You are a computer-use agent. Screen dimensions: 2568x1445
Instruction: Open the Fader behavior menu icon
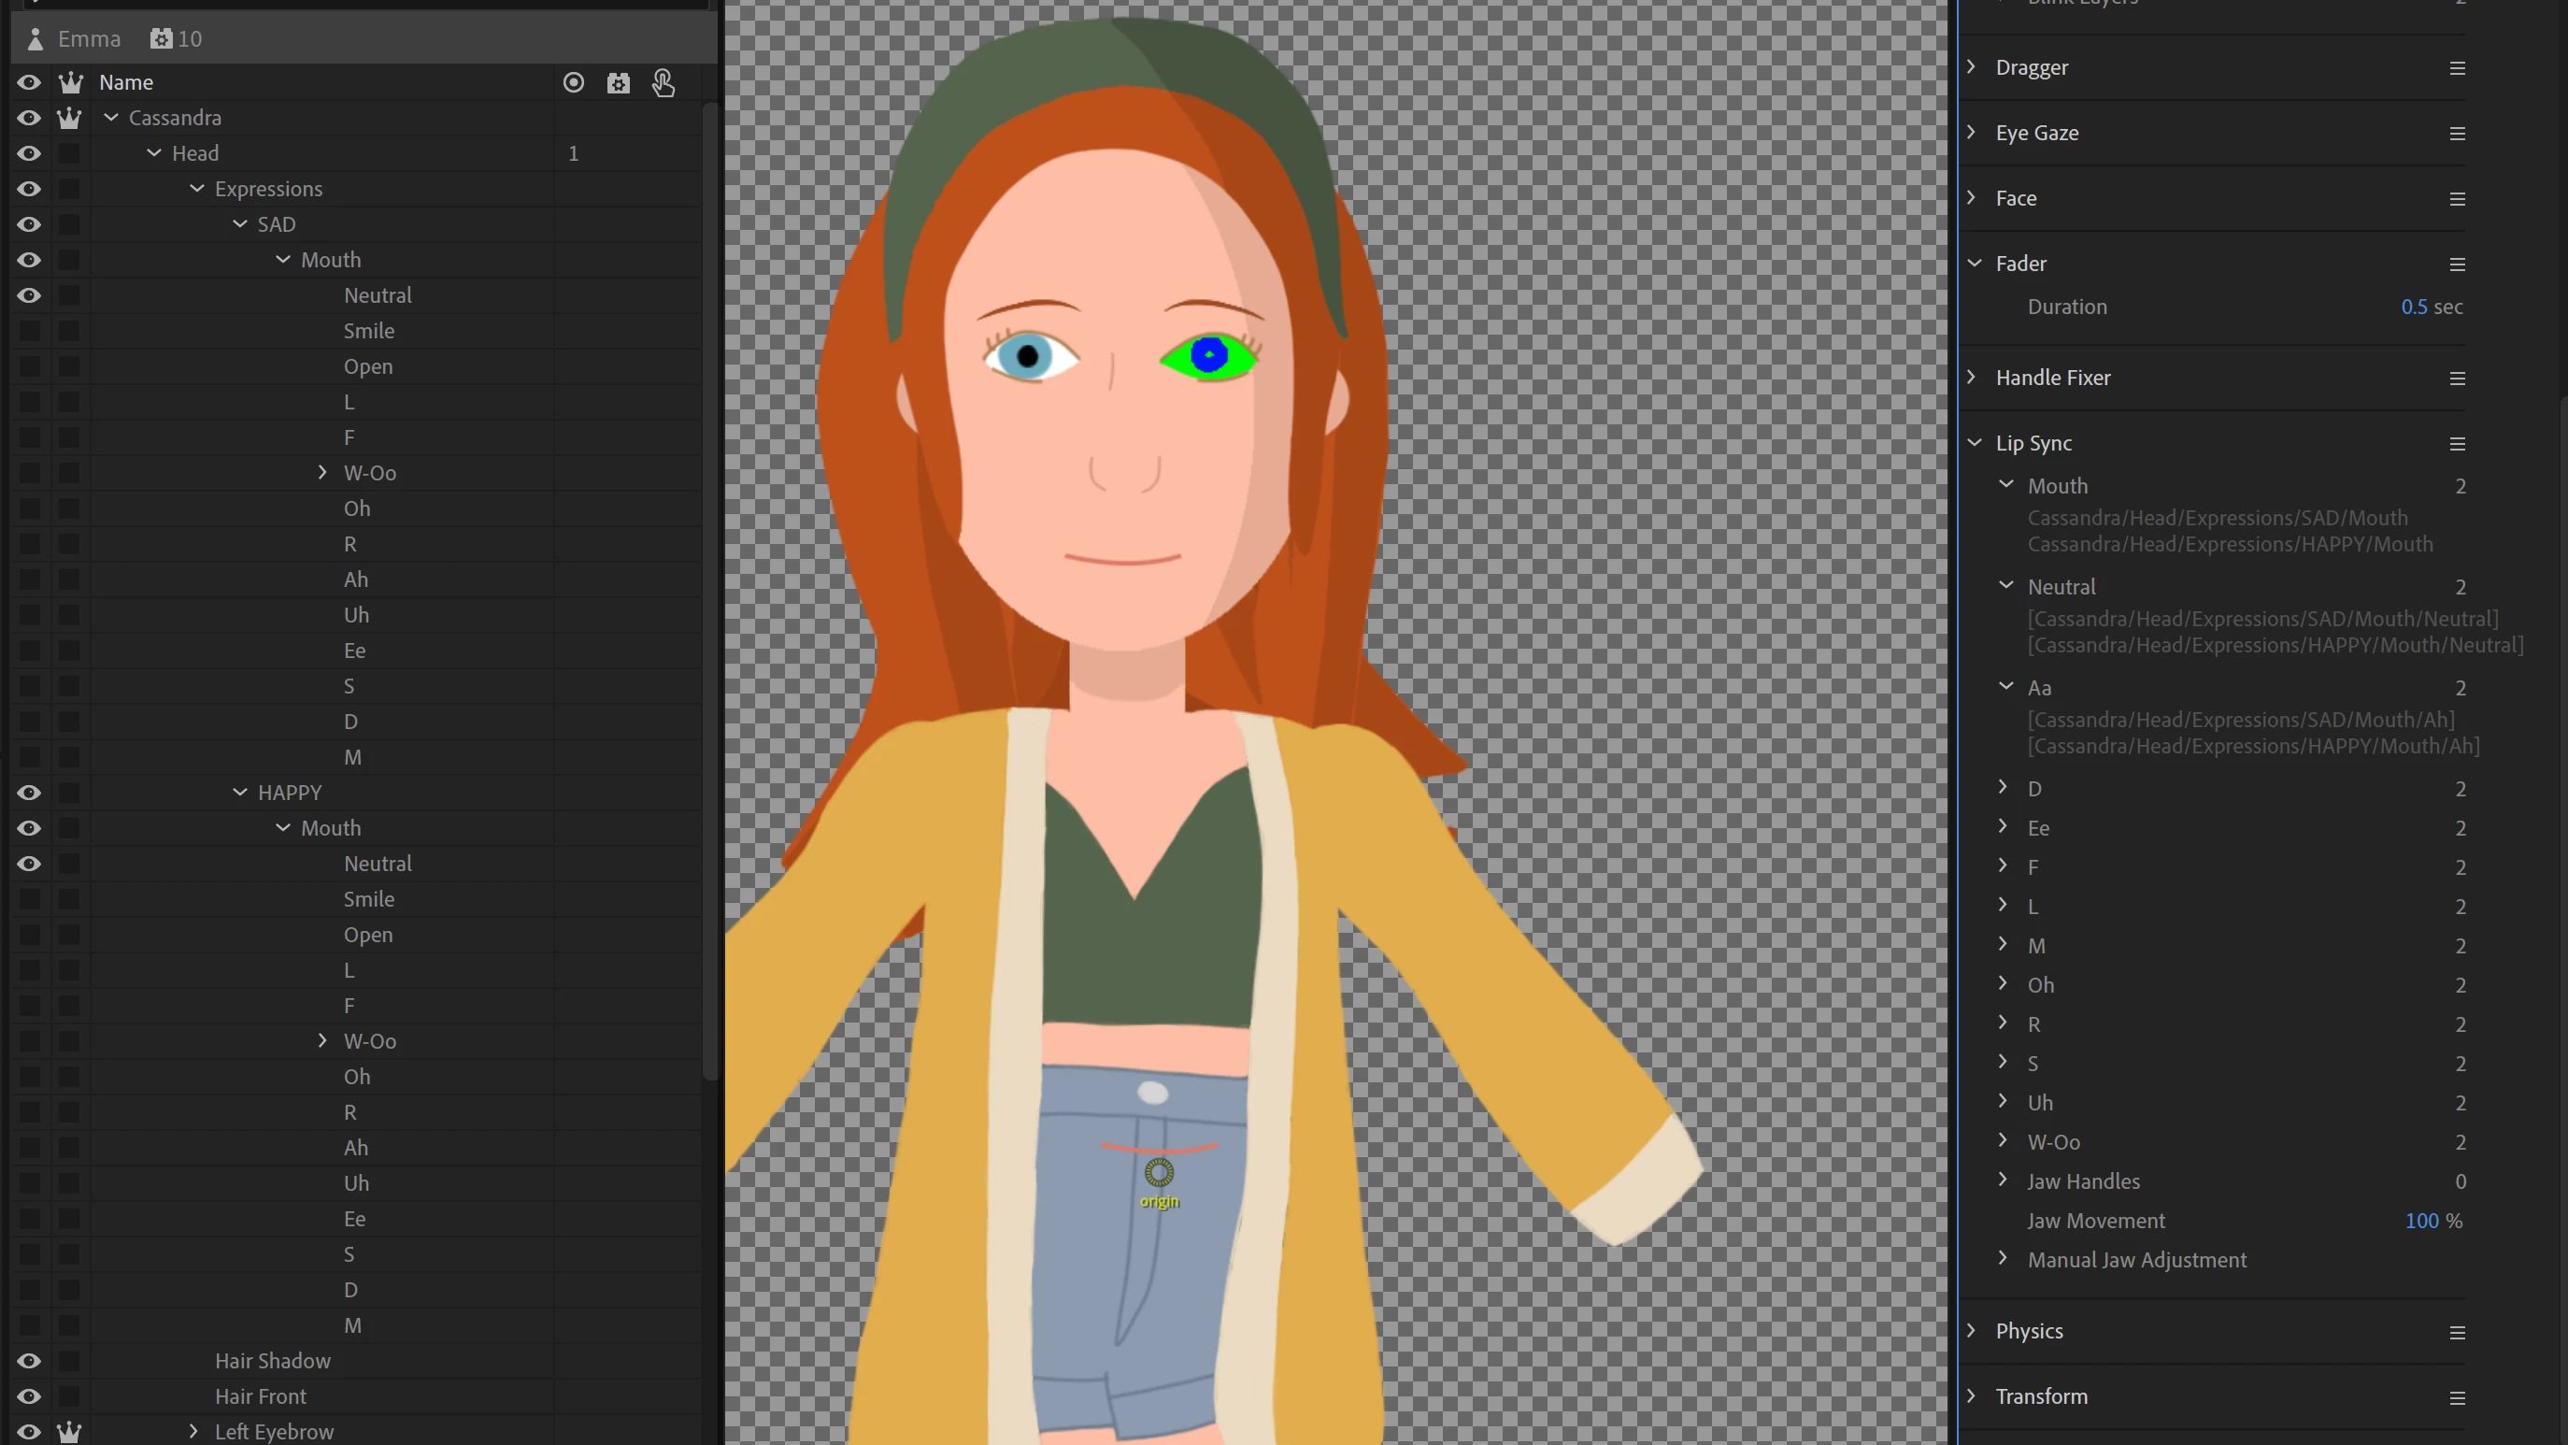tap(2457, 265)
